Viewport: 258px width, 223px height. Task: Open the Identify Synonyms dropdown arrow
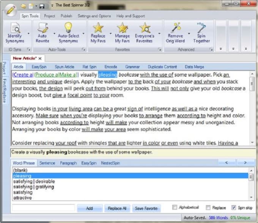click(28, 33)
